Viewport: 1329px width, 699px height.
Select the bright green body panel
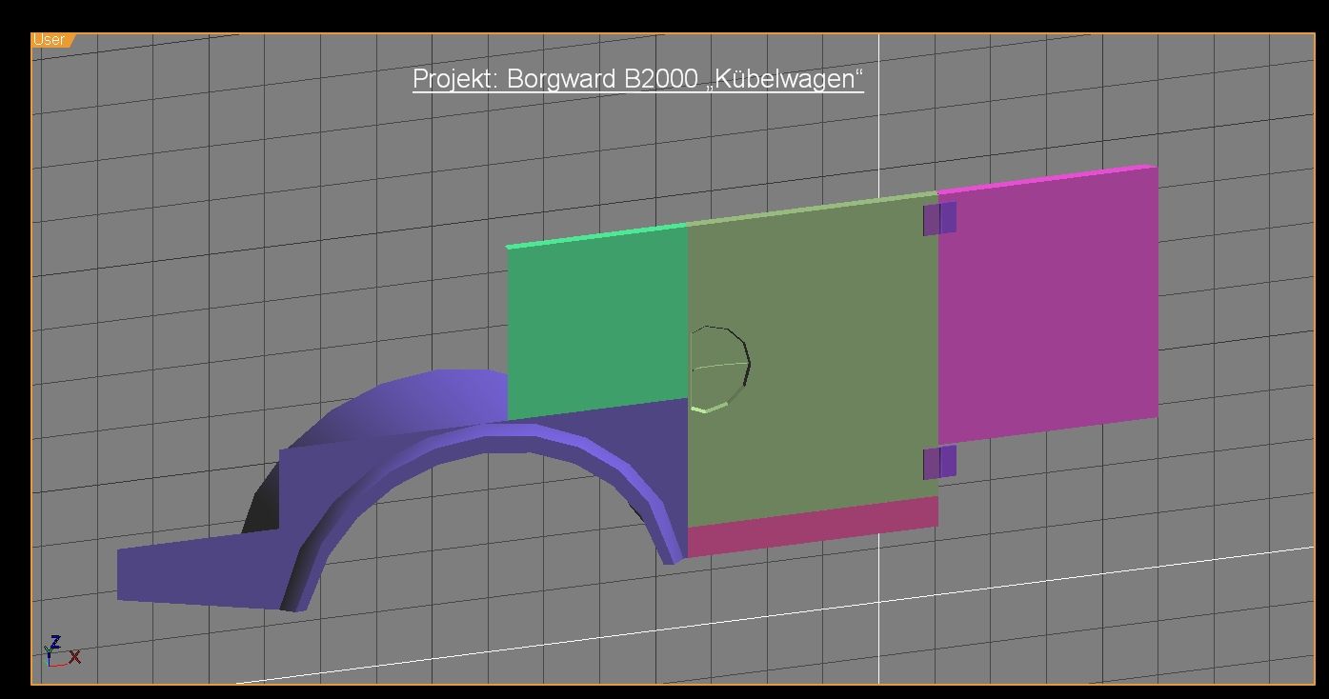click(x=597, y=322)
